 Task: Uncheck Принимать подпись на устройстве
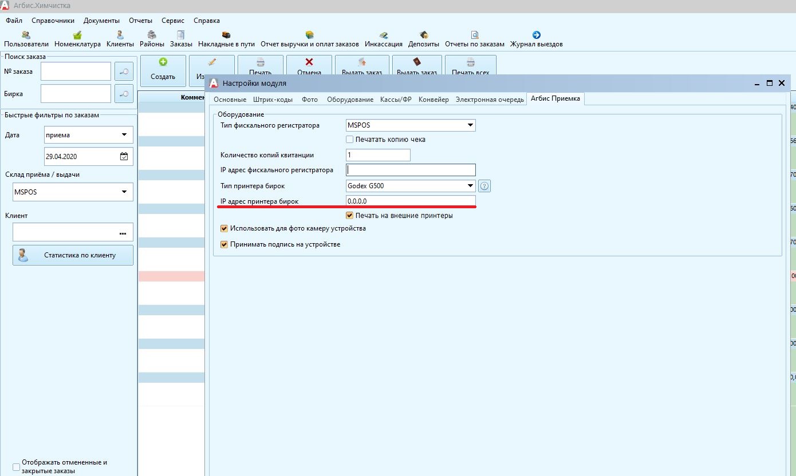224,244
